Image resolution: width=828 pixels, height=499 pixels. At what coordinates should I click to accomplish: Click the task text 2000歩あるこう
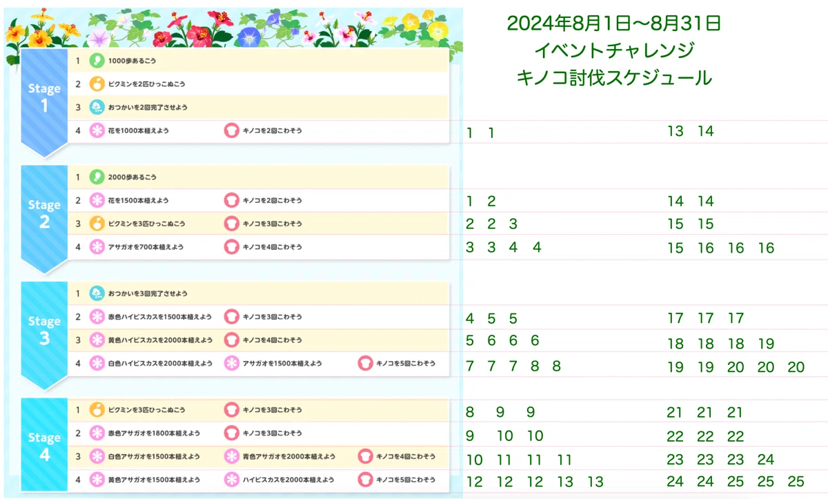(x=131, y=177)
